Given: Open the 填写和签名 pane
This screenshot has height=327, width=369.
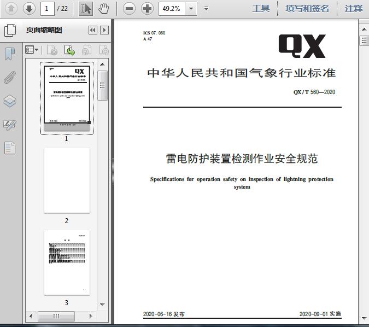Looking at the screenshot, I should (x=307, y=9).
